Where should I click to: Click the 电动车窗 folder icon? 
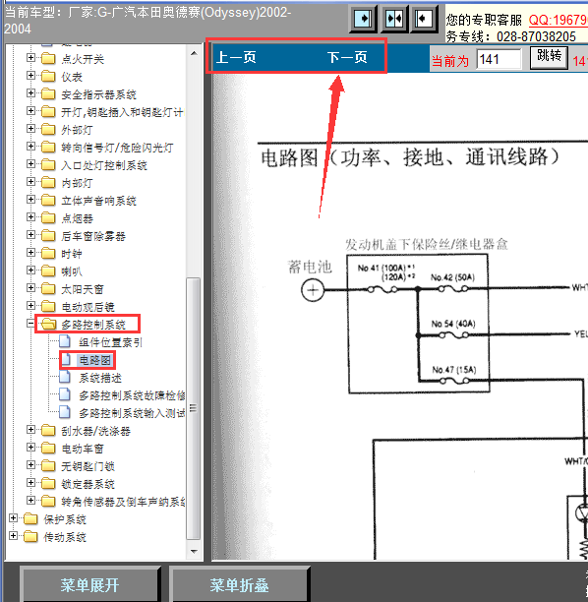click(48, 448)
